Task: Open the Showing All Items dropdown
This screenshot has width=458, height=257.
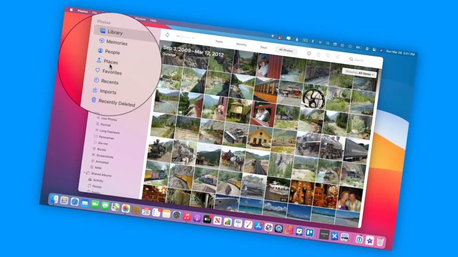Action: [359, 73]
